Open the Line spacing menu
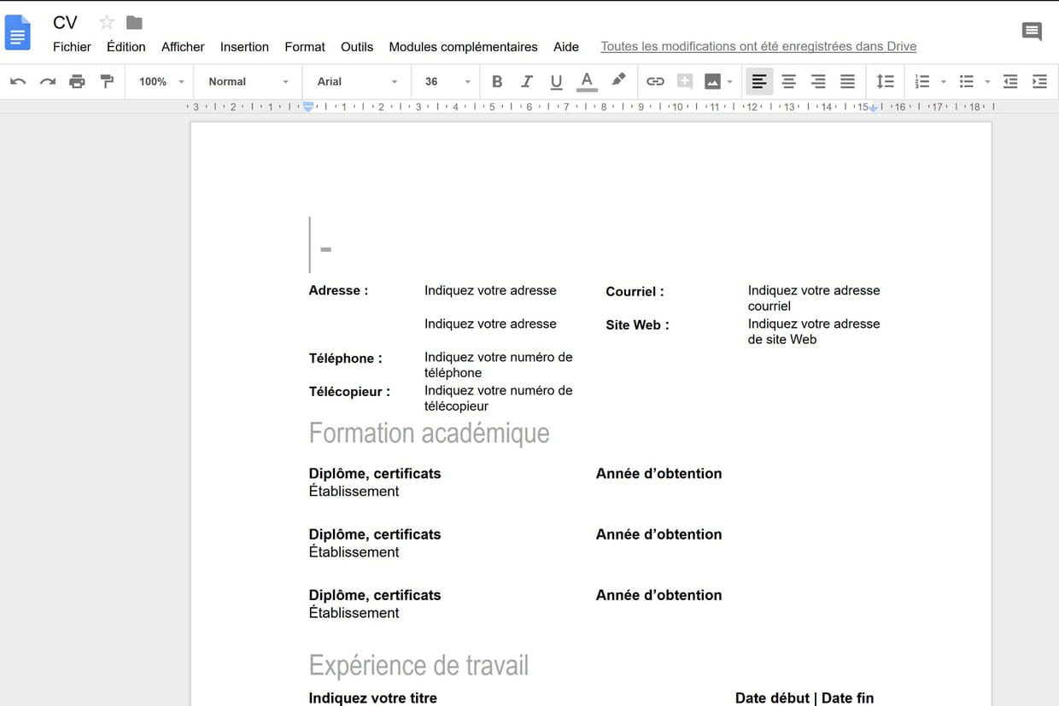The width and height of the screenshot is (1059, 706). coord(886,82)
